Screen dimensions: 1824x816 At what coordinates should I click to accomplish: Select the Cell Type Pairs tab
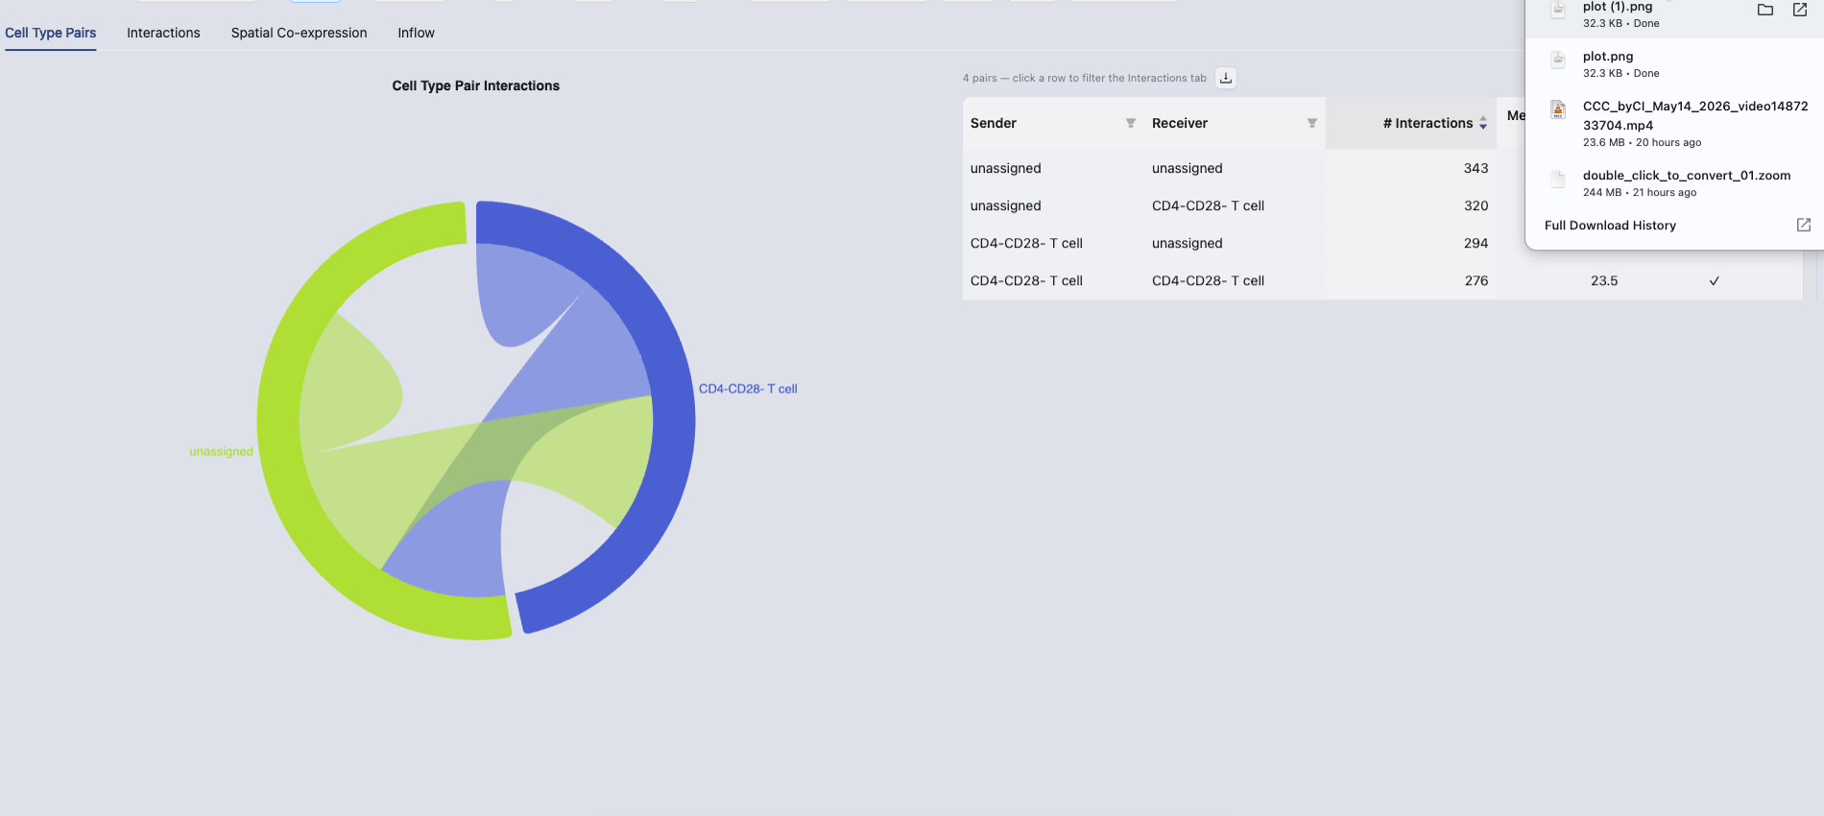coord(50,33)
